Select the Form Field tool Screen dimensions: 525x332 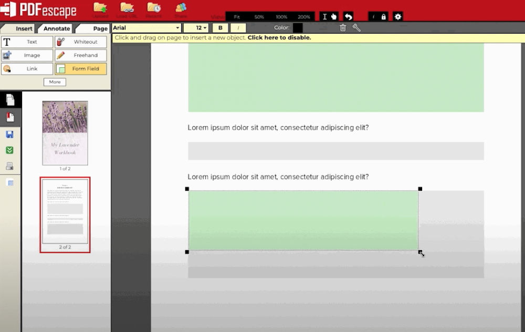pyautogui.click(x=80, y=68)
